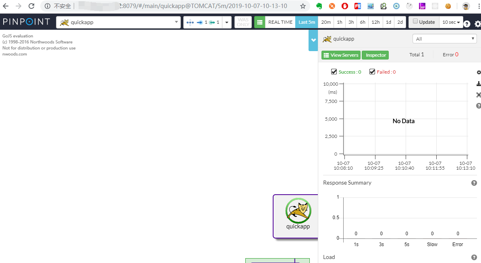481x263 pixels.
Task: Select the 6h time range
Action: [363, 22]
